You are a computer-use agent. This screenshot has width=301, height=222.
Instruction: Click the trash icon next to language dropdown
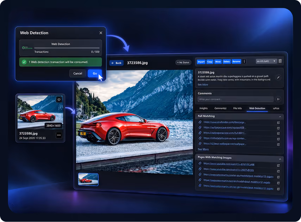(x=280, y=61)
